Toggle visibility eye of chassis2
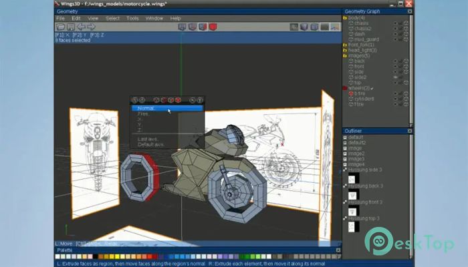 point(396,29)
